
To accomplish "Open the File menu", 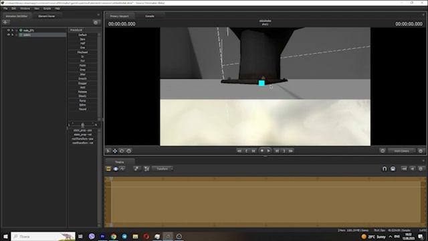I will pos(5,9).
